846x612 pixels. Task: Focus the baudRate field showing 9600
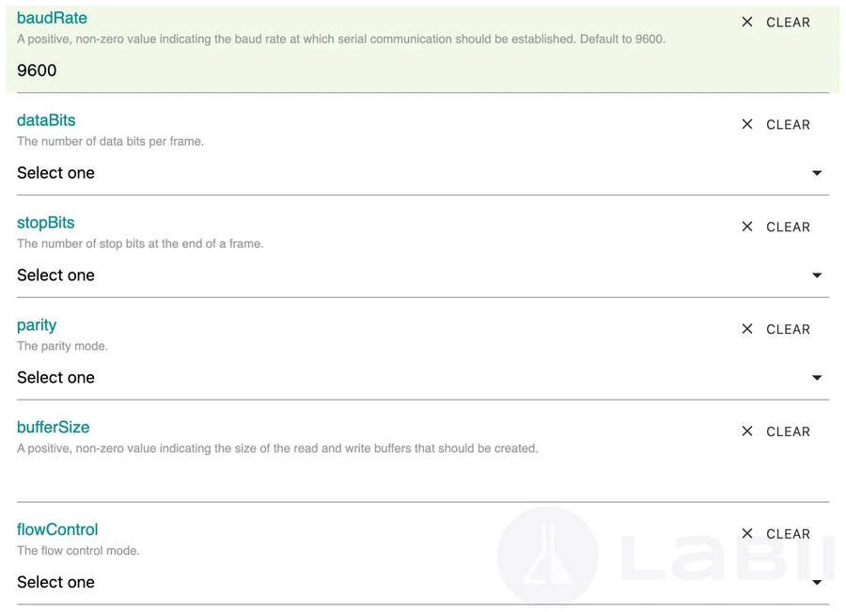[x=376, y=71]
